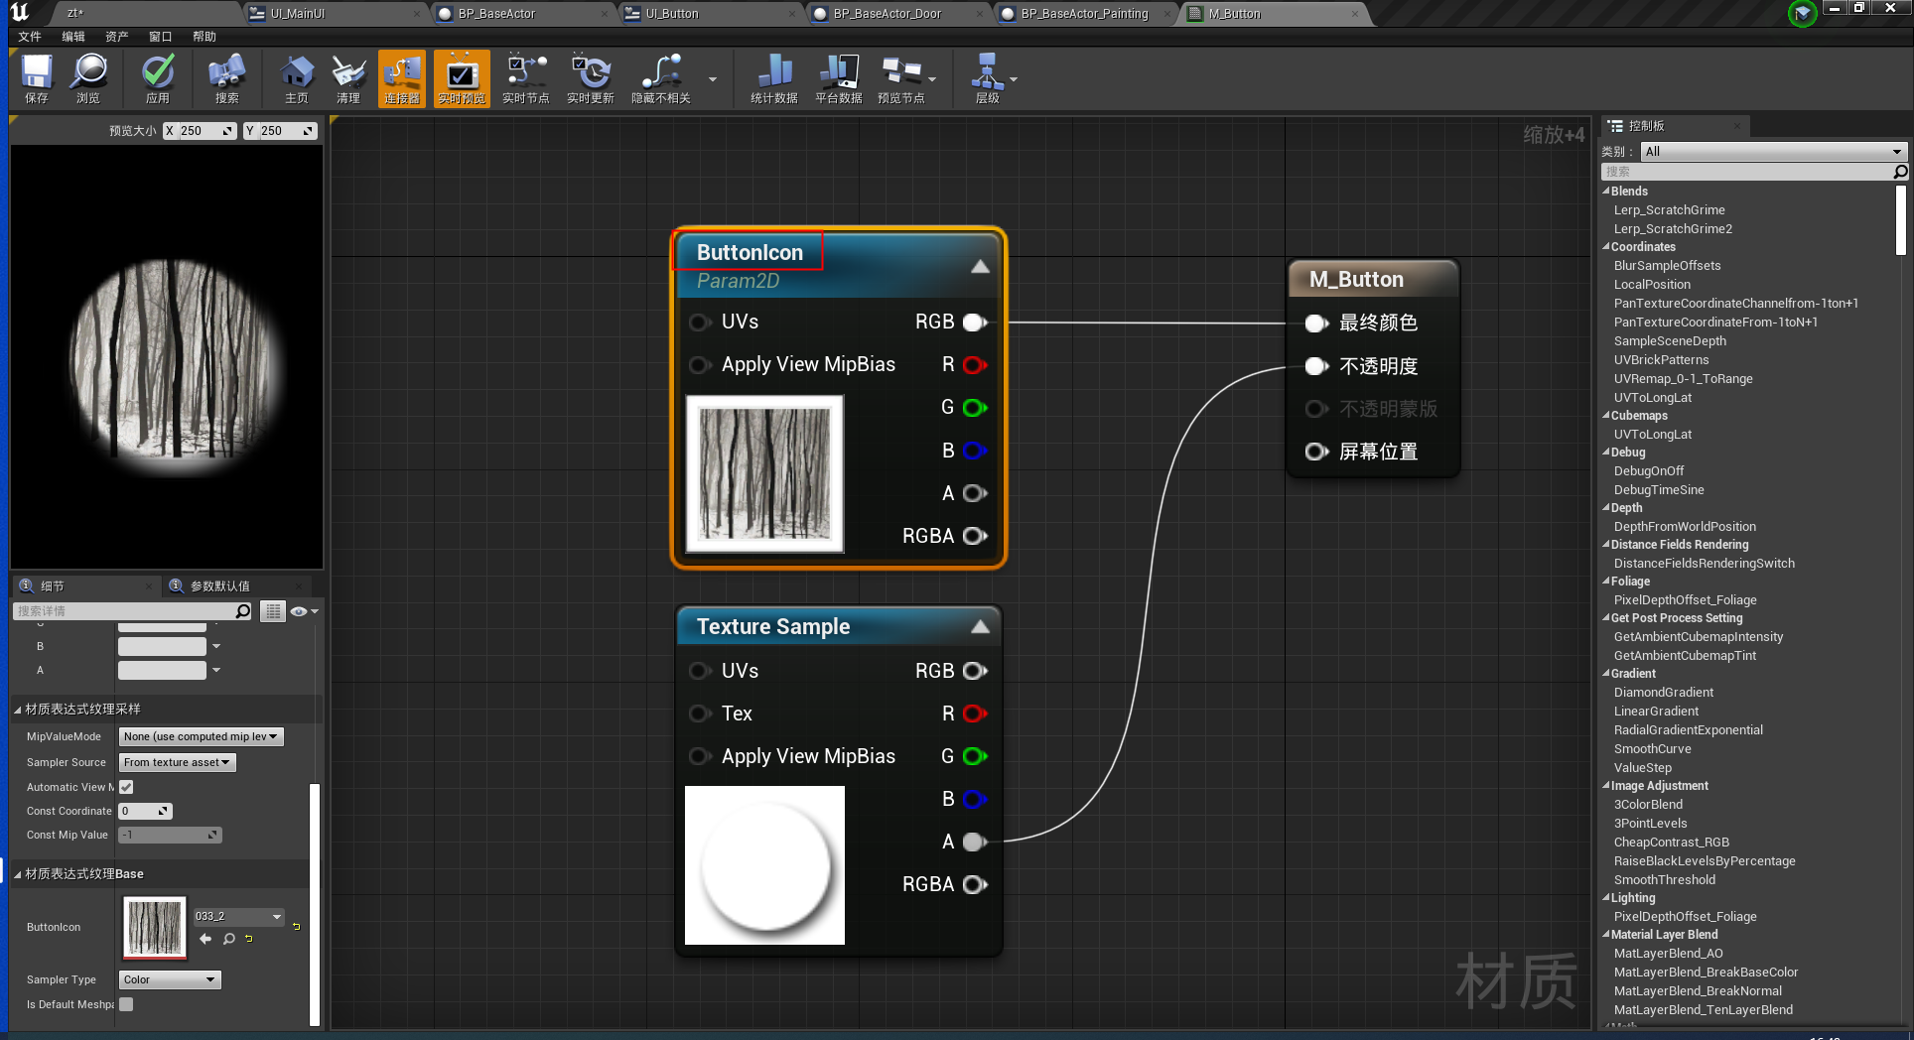Select LinearGradient in the palette list
Screen dimensions: 1914x1040
1655,712
